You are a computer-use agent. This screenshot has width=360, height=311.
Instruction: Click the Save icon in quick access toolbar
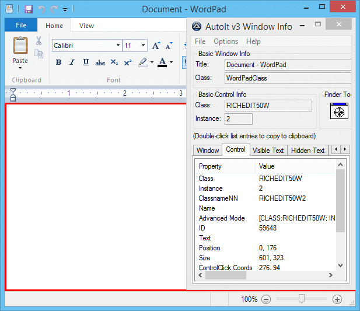tap(28, 9)
